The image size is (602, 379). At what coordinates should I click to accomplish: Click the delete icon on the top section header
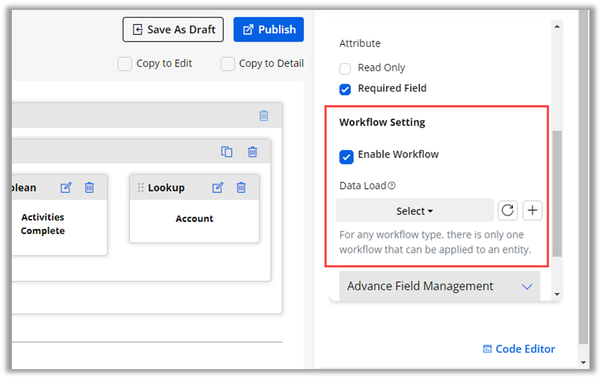[x=263, y=116]
